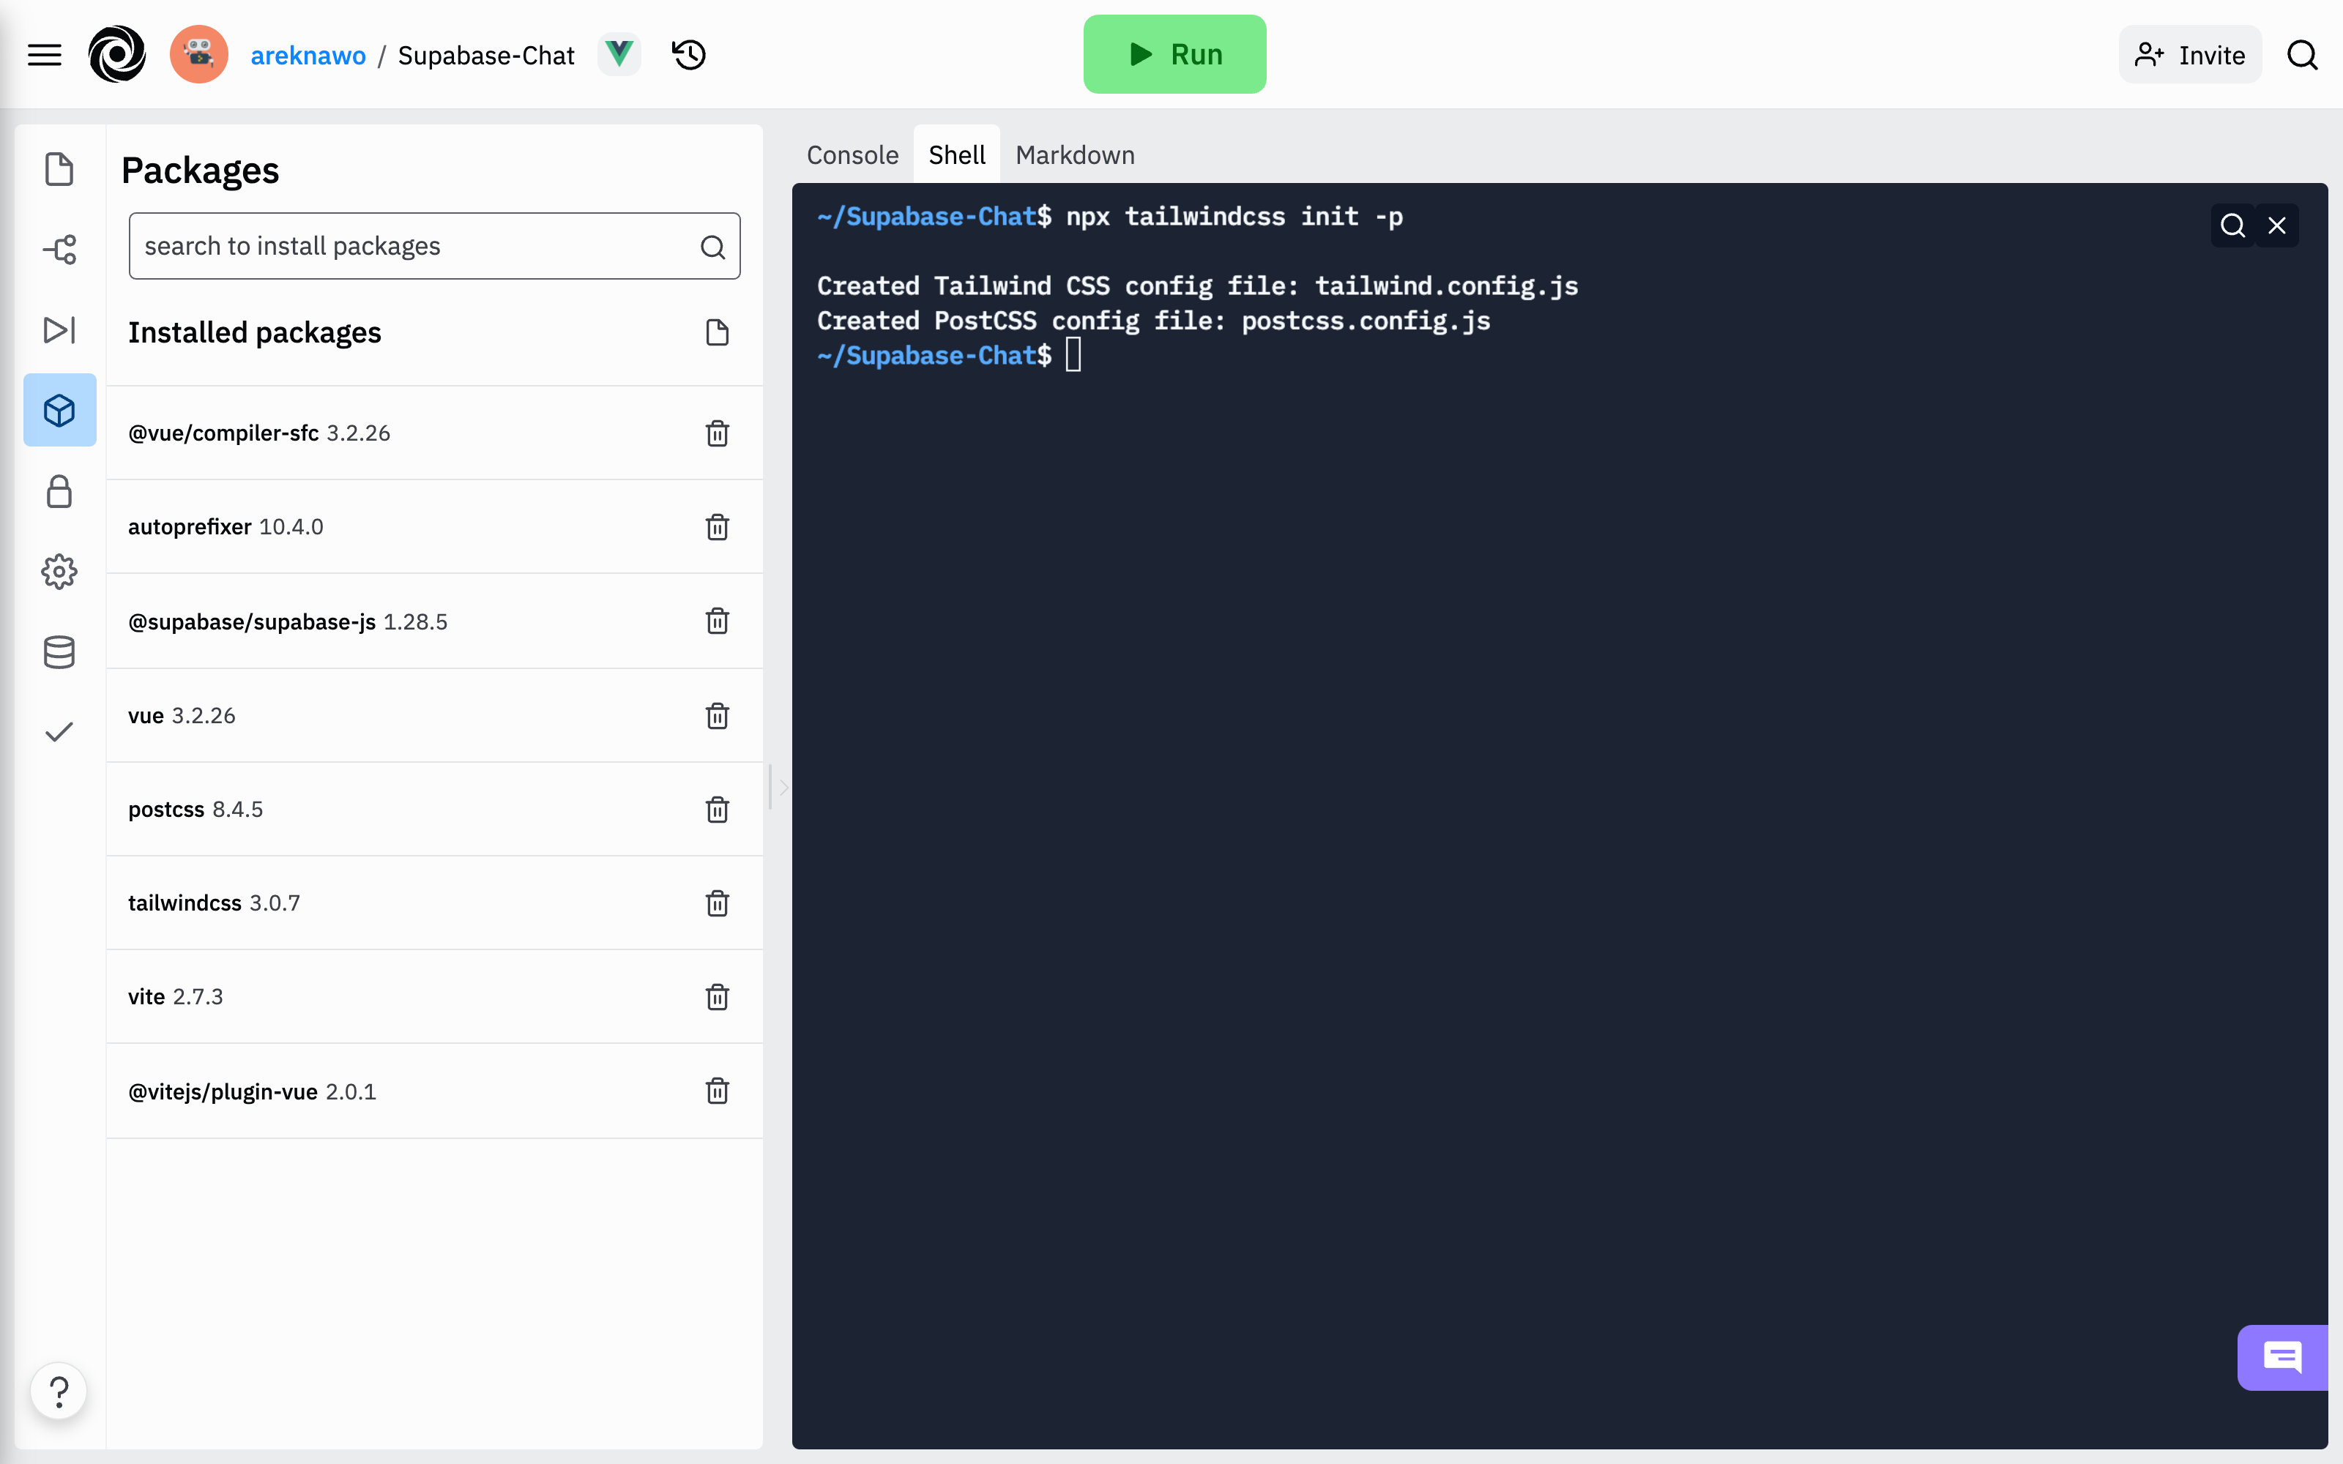
Task: Click the Help question mark icon
Action: pos(57,1392)
